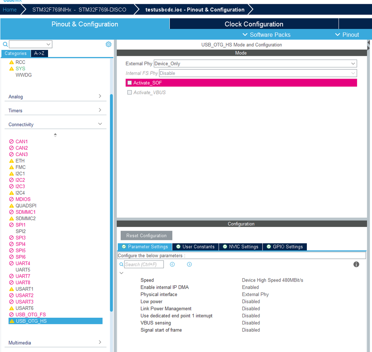Click the warning icon beside USART1
Image resolution: width=372 pixels, height=352 pixels.
click(12, 289)
